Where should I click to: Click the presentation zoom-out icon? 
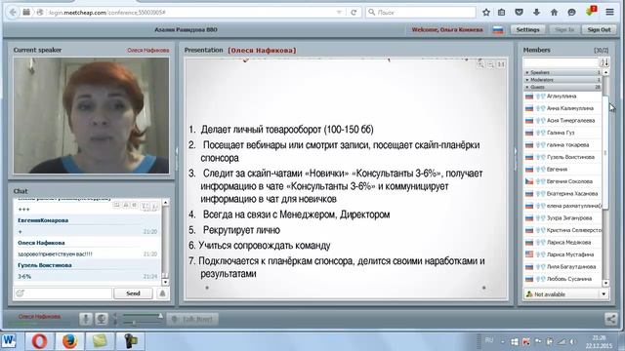[491, 64]
